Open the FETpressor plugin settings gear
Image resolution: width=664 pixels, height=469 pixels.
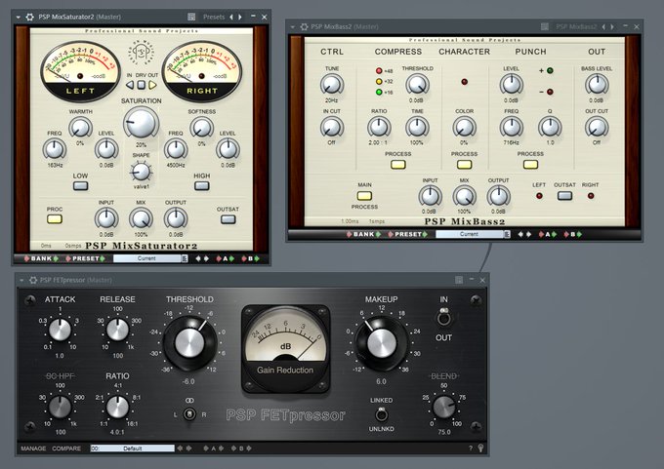click(33, 280)
